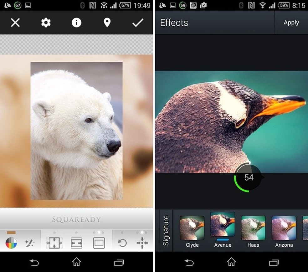Viewport: 308px width, 272px height.
Task: Open the location tagging pin
Action: (x=107, y=23)
